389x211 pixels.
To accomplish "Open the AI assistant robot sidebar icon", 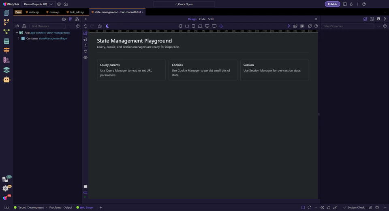I will 6,80.
